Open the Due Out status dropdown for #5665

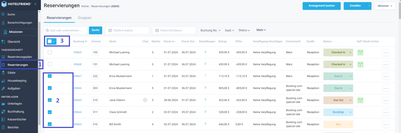338,100
